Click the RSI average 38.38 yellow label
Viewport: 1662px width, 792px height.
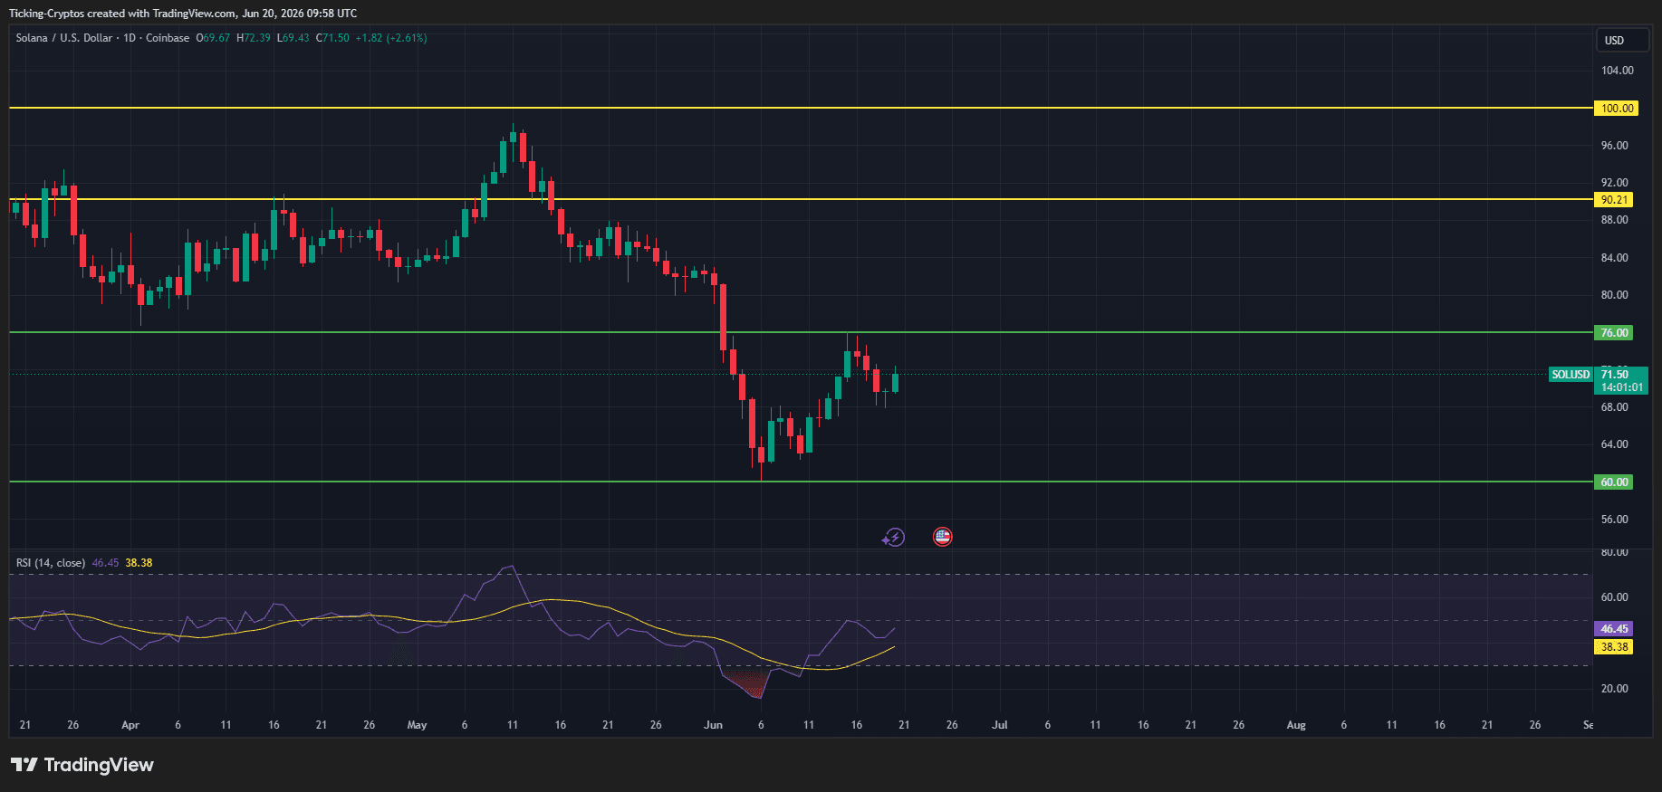coord(1614,647)
